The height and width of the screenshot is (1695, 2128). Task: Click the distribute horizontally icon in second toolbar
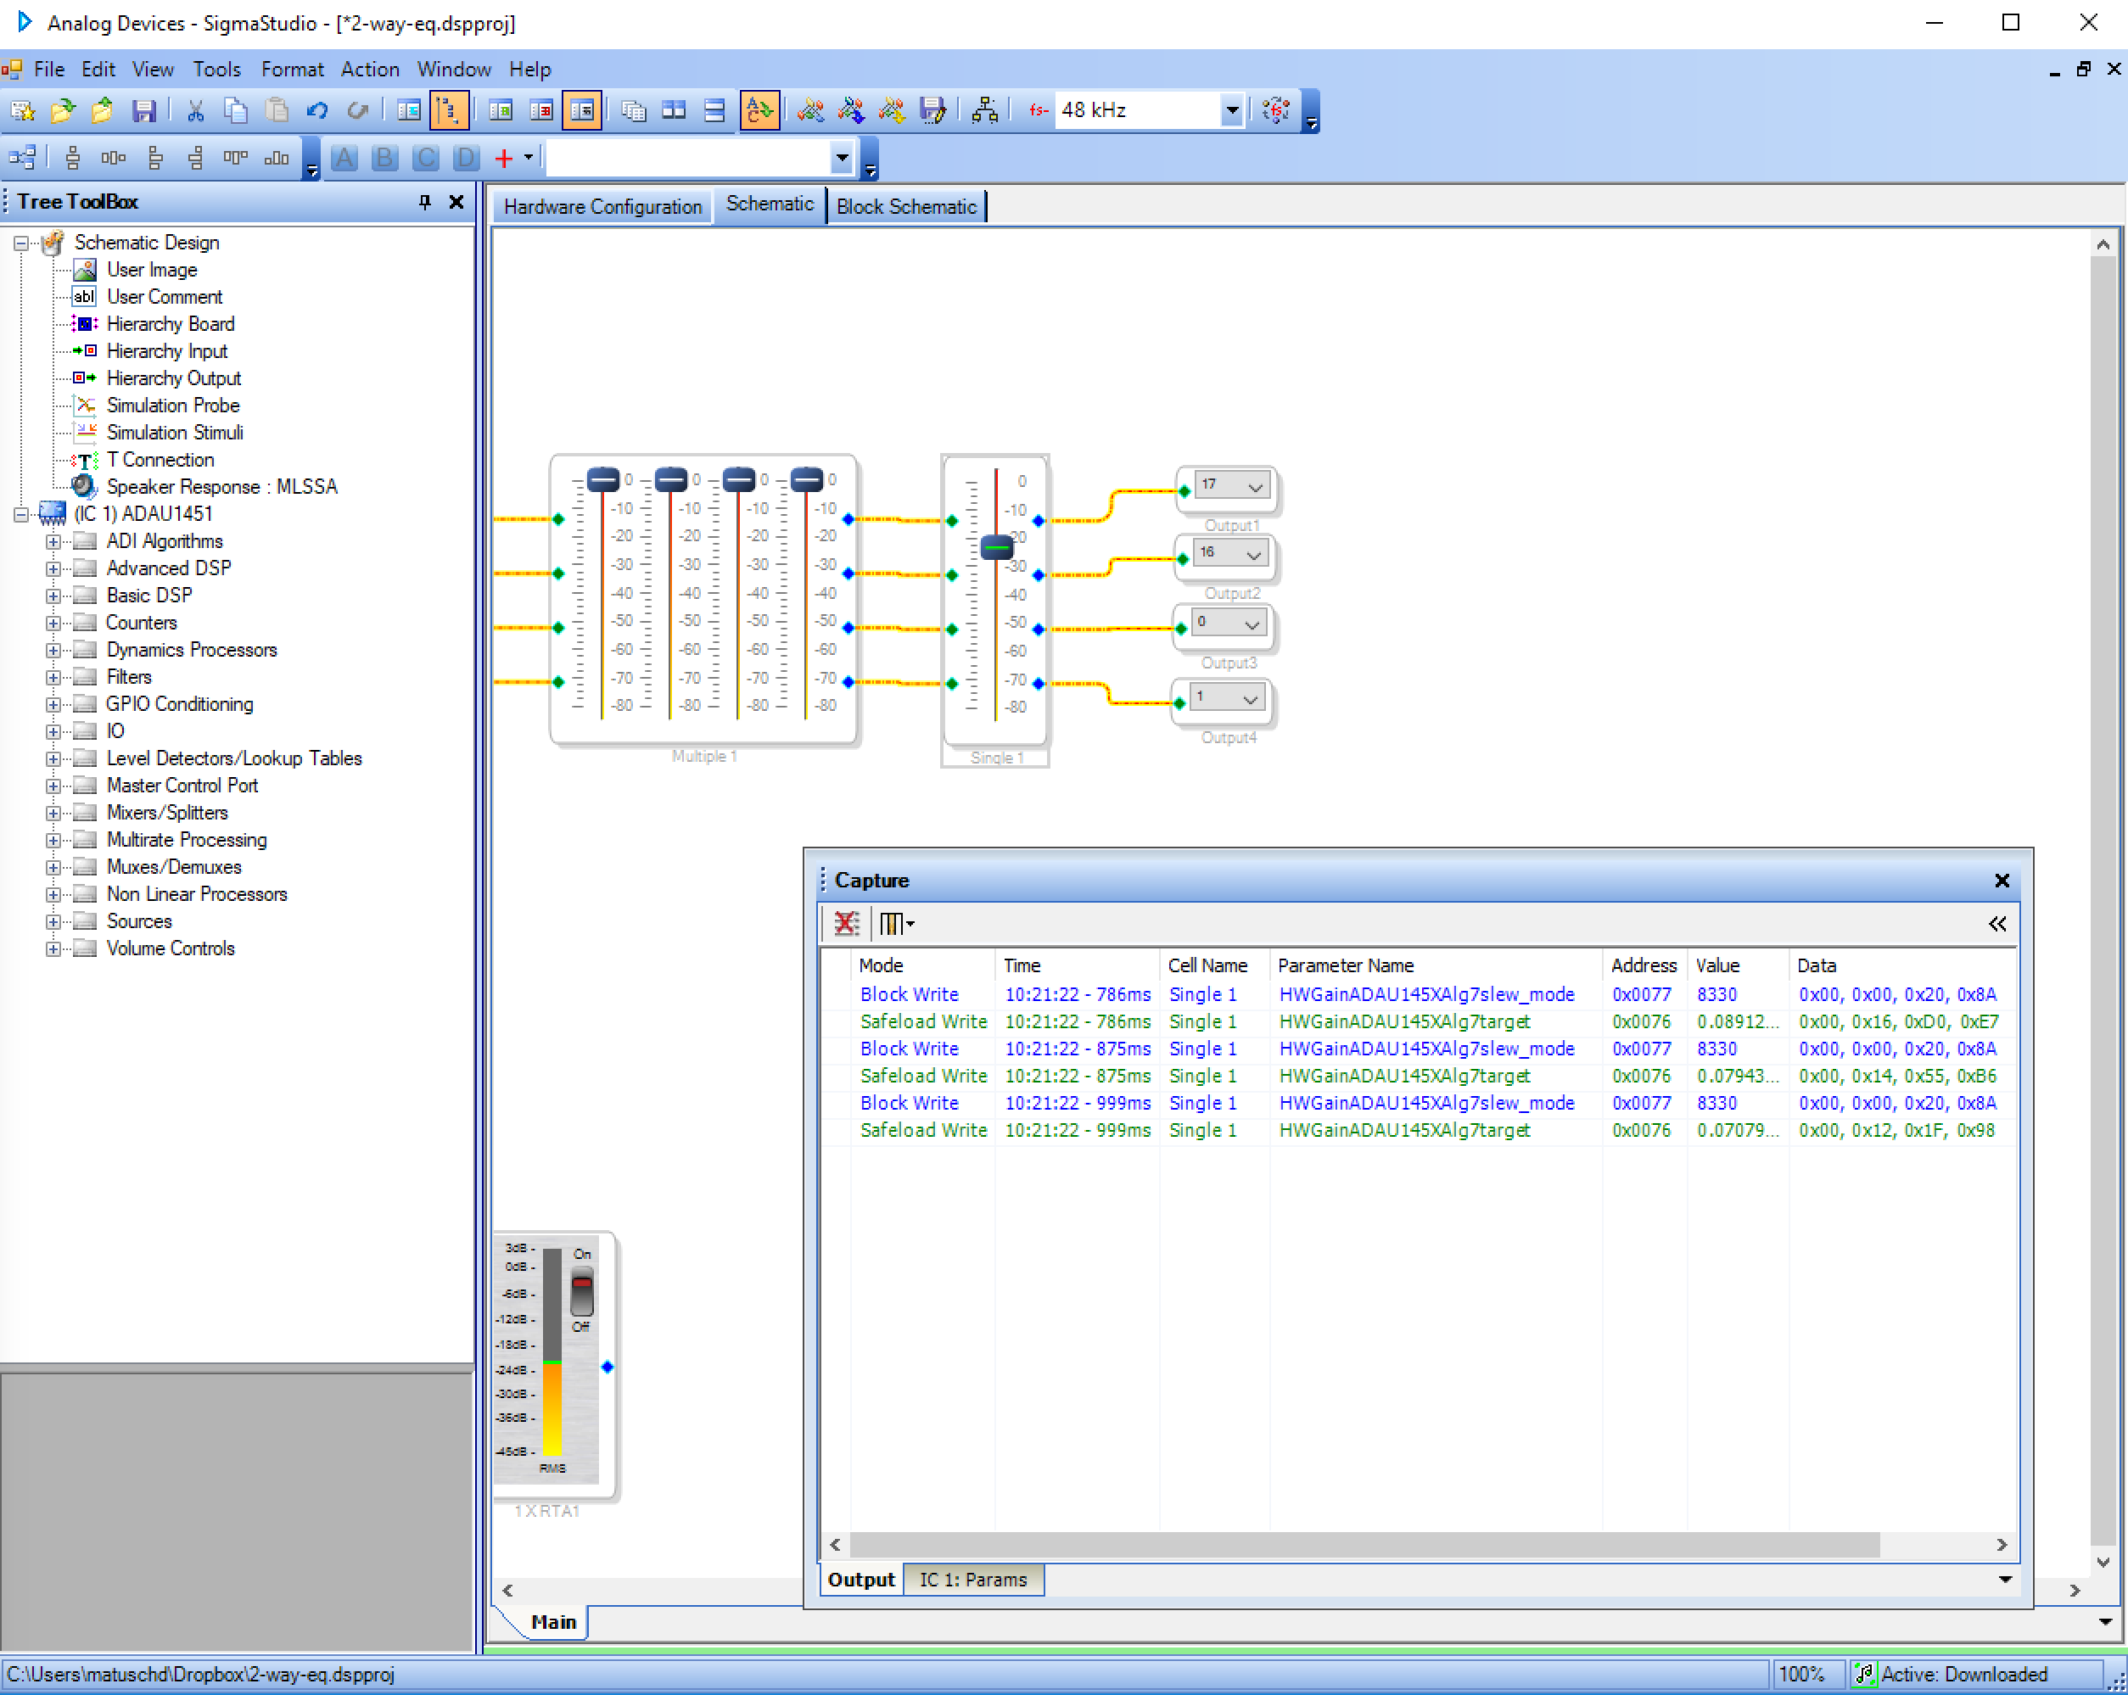point(114,158)
